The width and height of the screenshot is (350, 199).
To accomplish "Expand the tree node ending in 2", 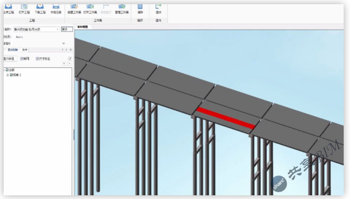I will tap(7, 75).
